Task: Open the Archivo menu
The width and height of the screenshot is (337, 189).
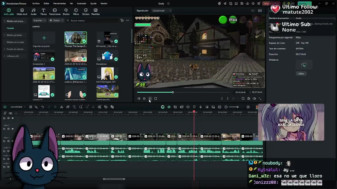Action: click(x=36, y=4)
